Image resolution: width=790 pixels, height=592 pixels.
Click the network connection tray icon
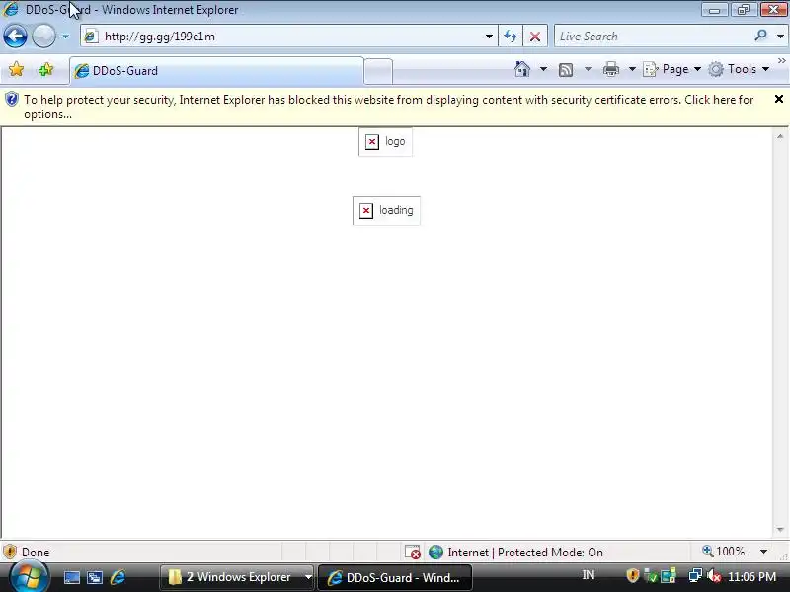[695, 575]
